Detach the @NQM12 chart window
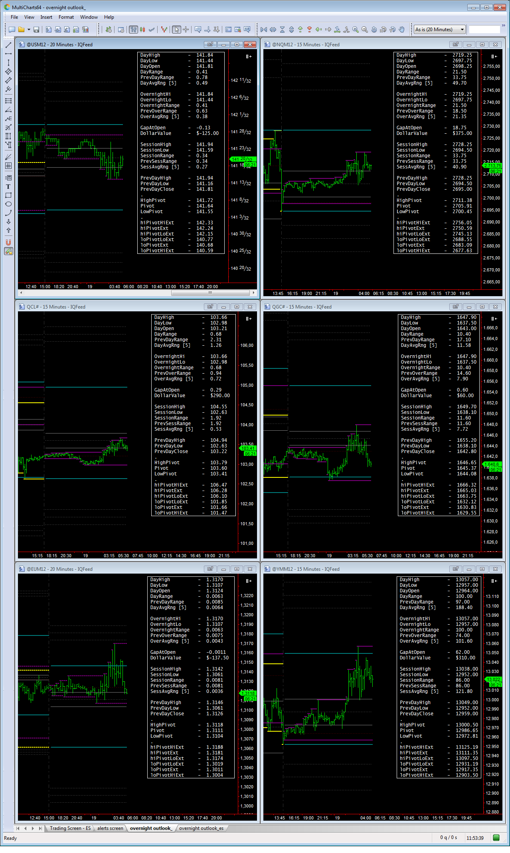Viewport: 510px width, 853px height. [x=456, y=45]
